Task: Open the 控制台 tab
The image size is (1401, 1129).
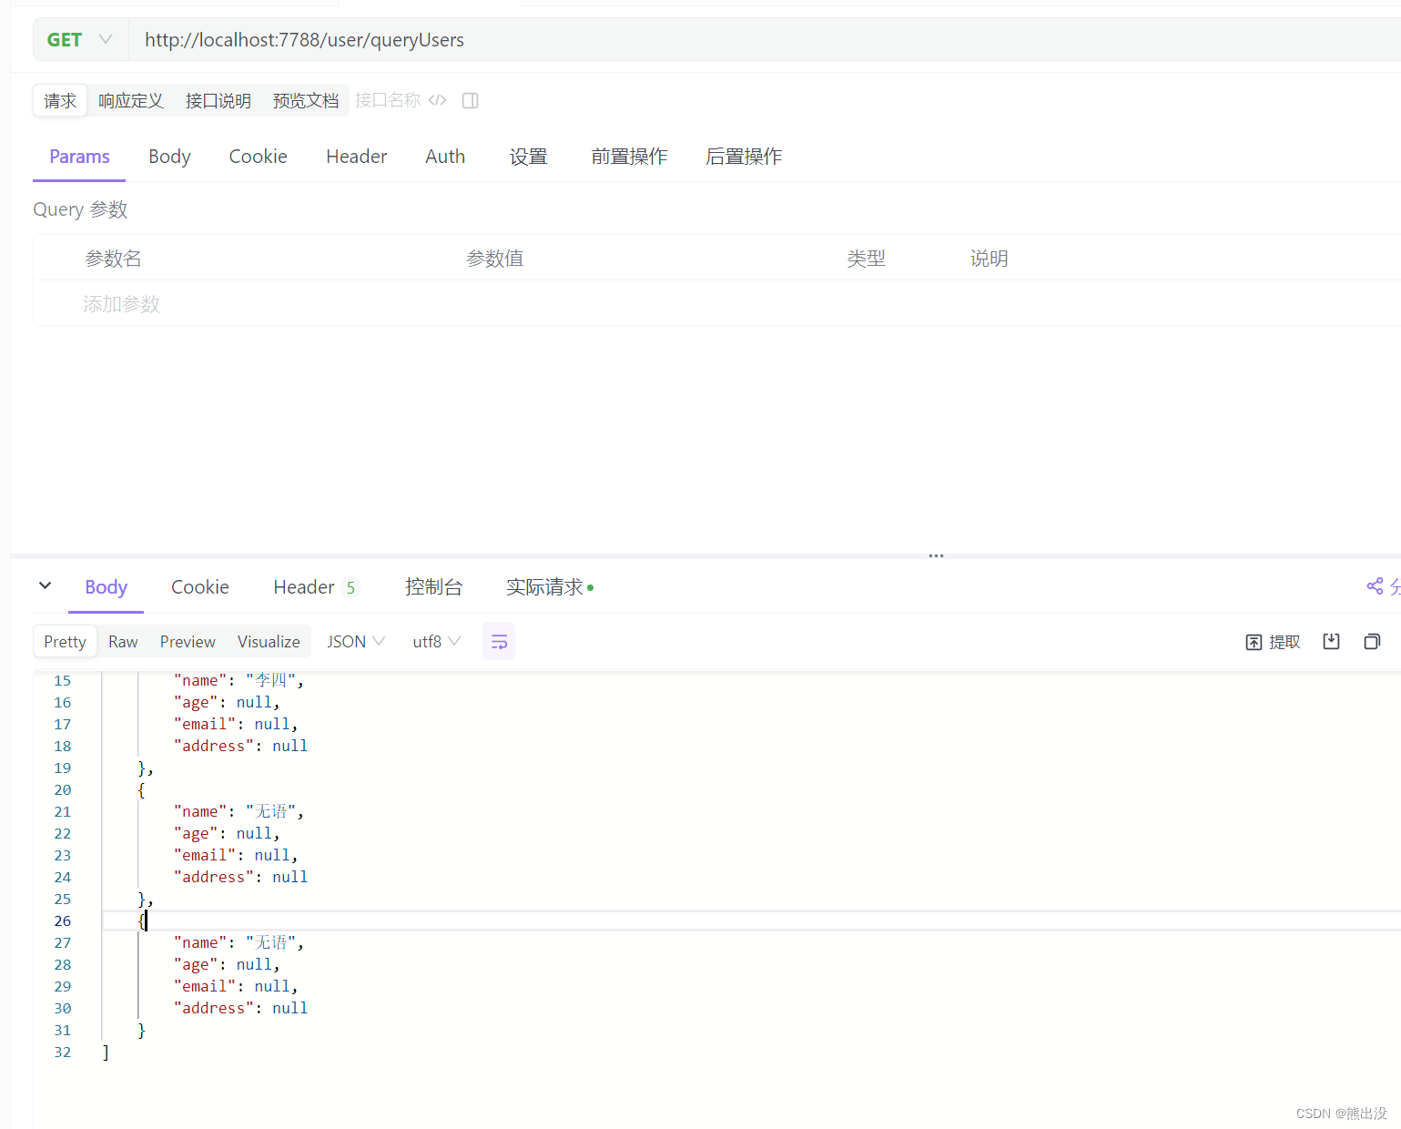Action: point(433,587)
